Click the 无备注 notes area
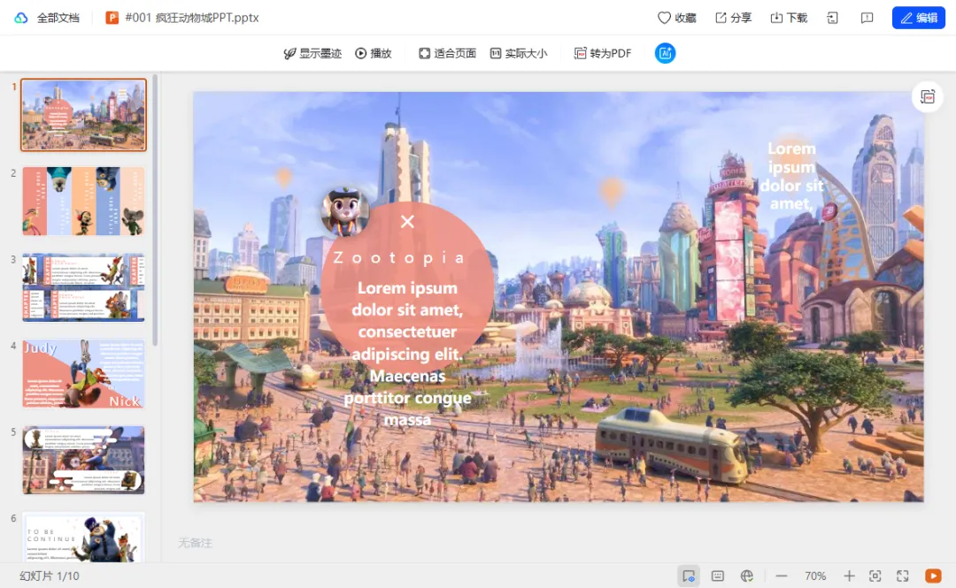 click(195, 542)
